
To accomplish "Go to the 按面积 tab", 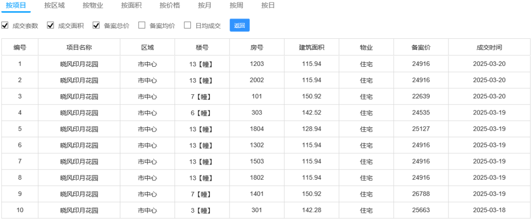I will 131,5.
